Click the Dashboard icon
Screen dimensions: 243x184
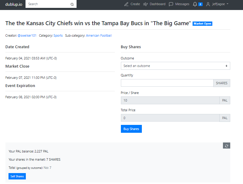pyautogui.click(x=145, y=4)
